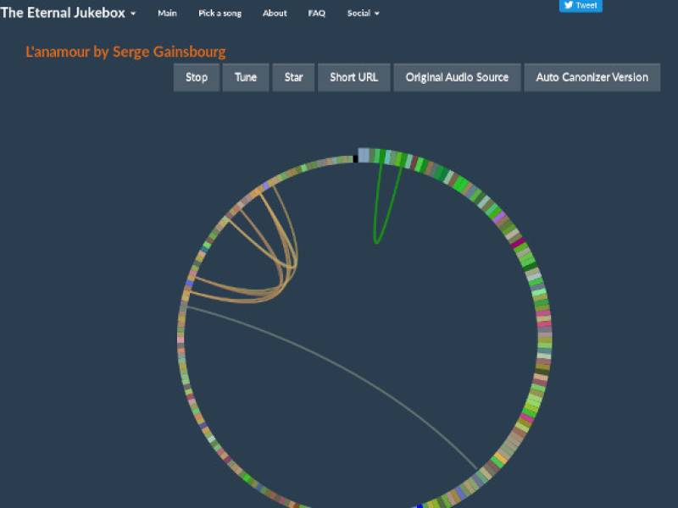Expand the Social dropdown
This screenshot has height=508, width=678.
click(x=364, y=14)
